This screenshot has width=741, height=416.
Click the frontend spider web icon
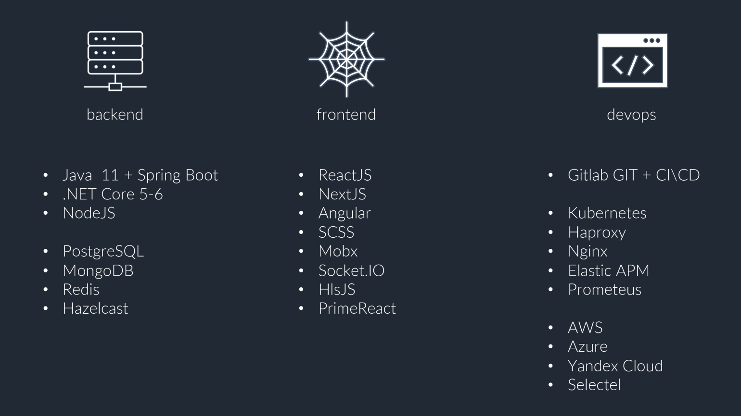pyautogui.click(x=346, y=60)
